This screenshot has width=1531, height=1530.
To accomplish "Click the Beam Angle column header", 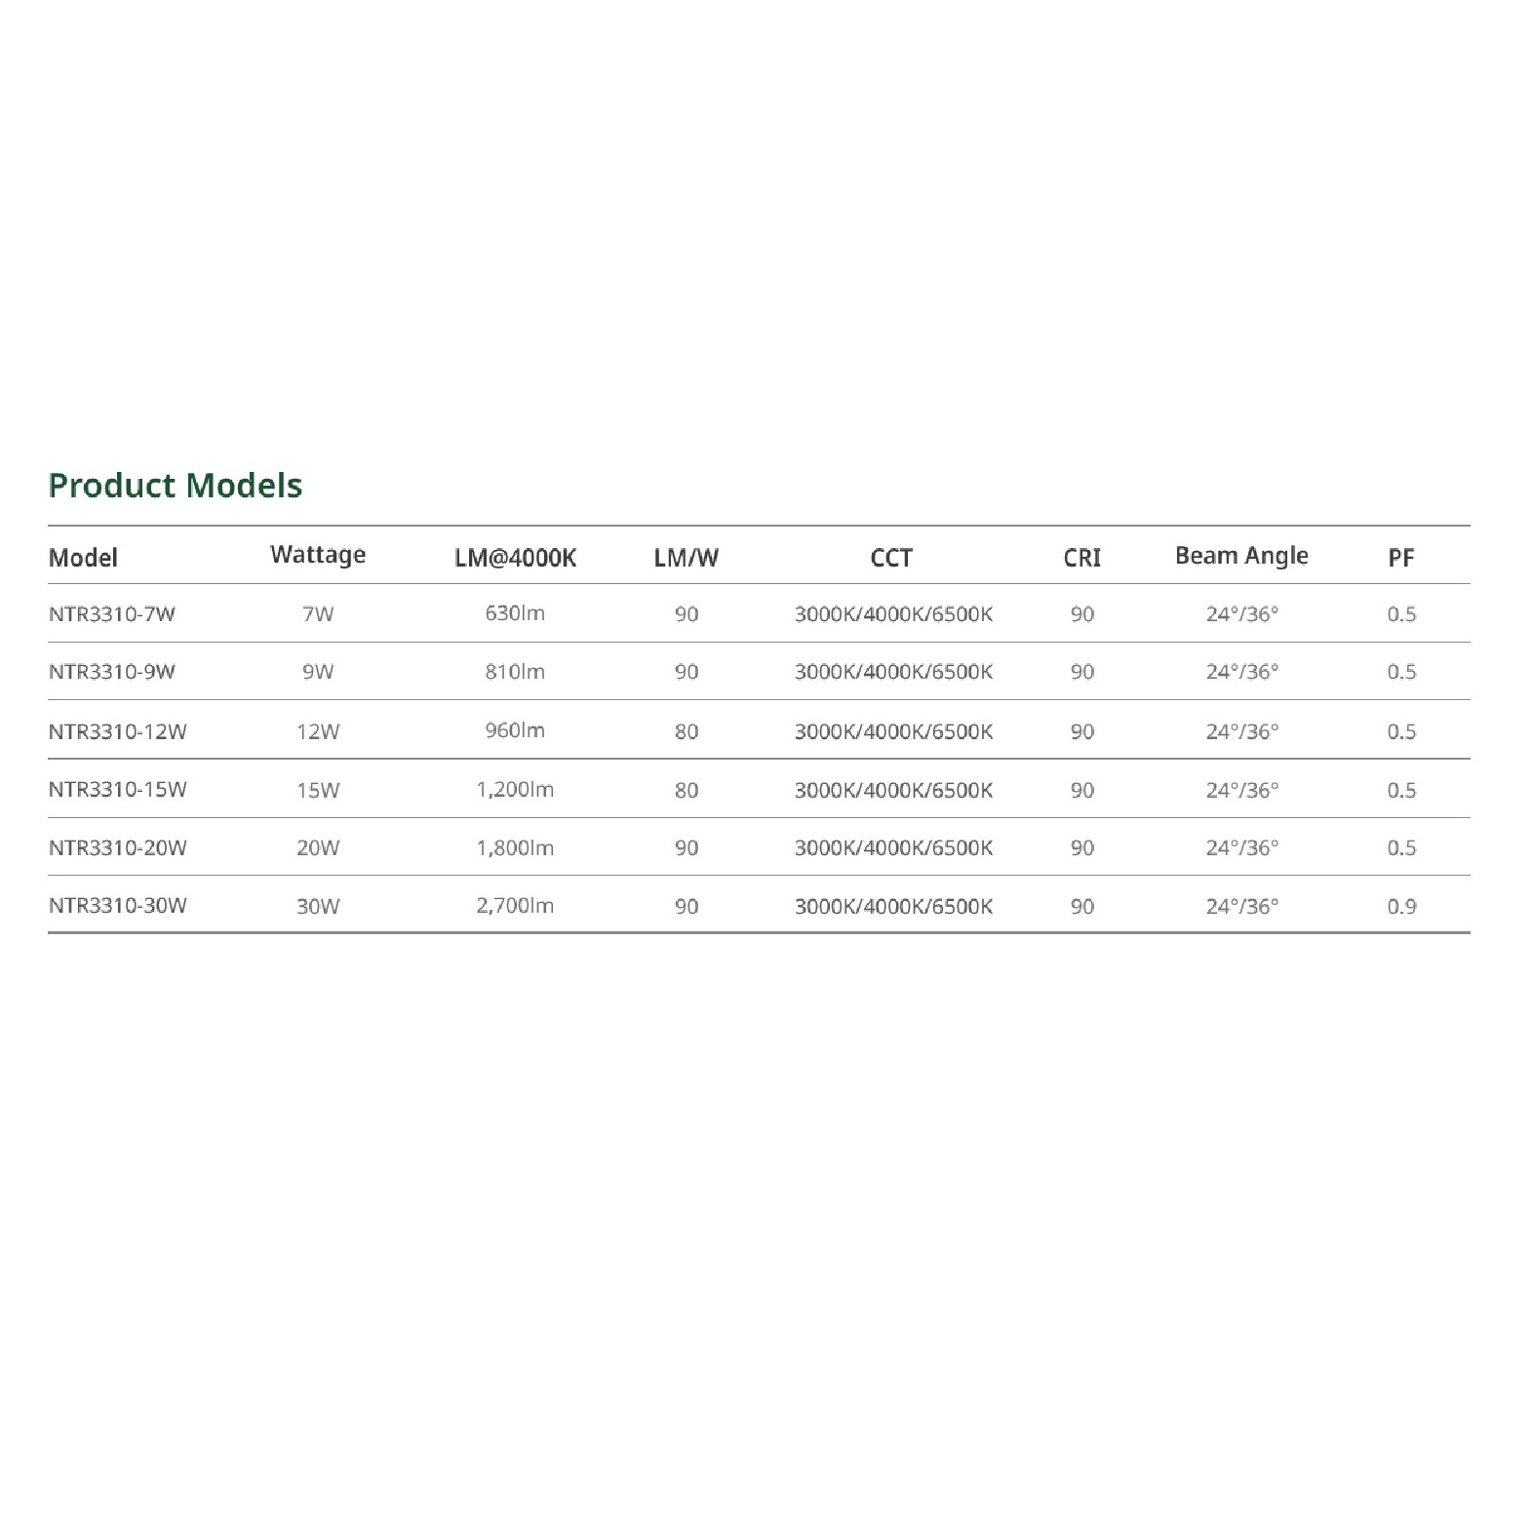I will (1241, 556).
